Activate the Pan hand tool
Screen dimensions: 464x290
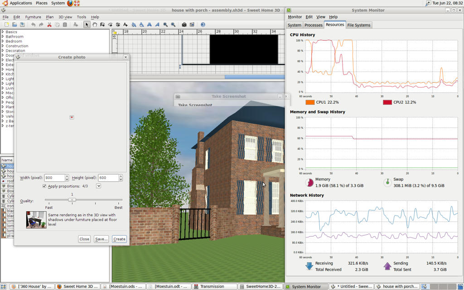click(x=95, y=24)
